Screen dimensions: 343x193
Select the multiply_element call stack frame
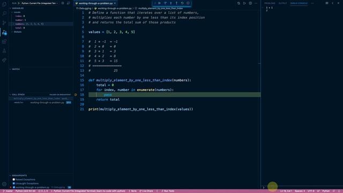click(41, 99)
